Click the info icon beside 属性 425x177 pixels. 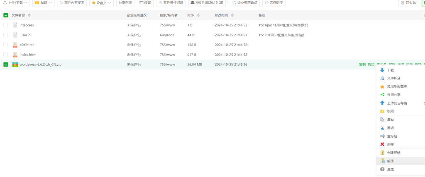[382, 169]
